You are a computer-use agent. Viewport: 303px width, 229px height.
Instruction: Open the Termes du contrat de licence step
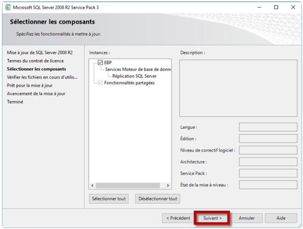(35, 61)
